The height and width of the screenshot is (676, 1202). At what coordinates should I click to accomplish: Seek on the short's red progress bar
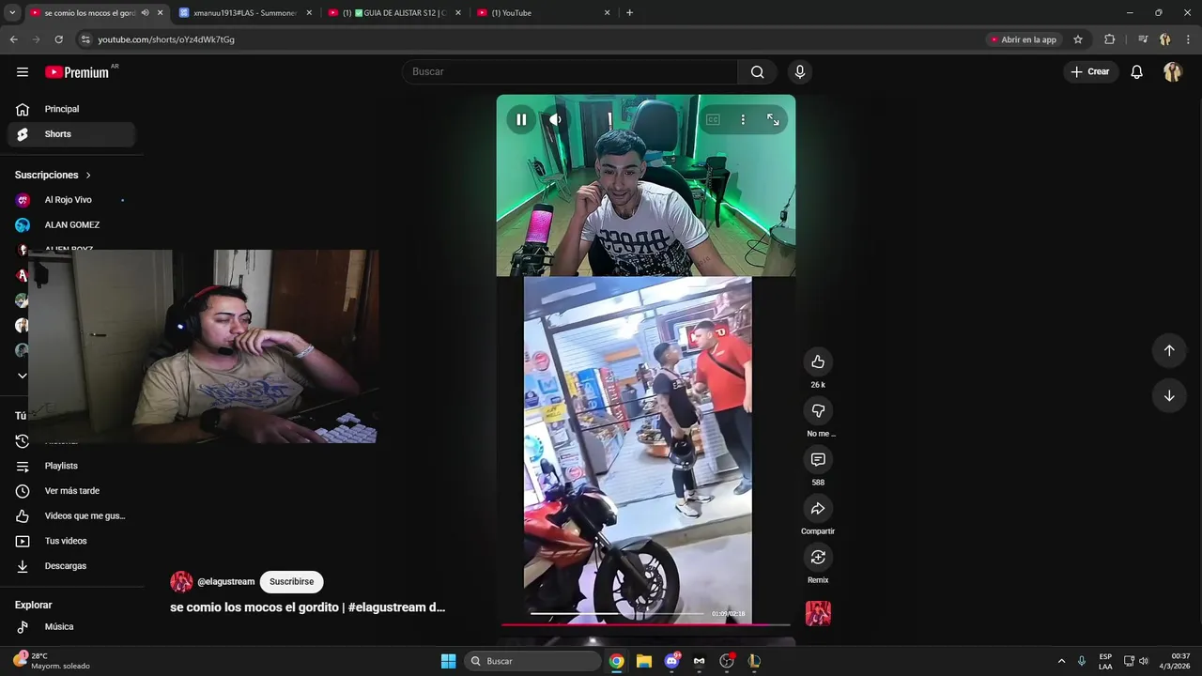645,624
